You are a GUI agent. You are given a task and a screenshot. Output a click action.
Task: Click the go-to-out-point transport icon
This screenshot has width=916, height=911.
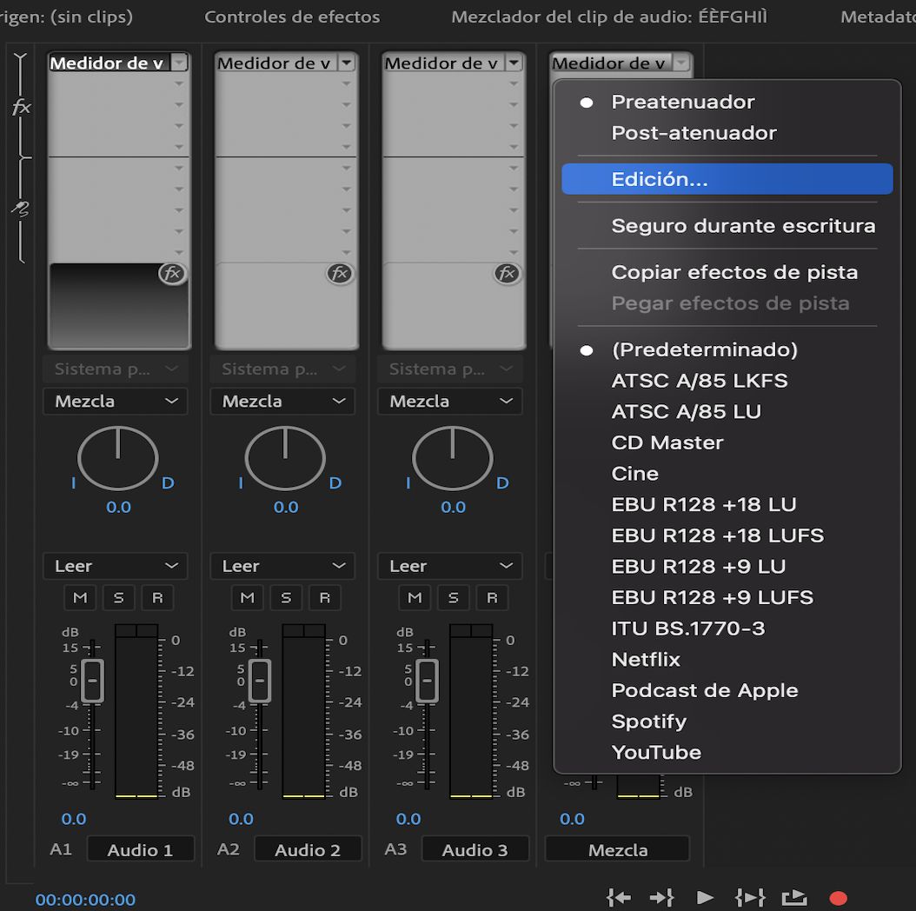click(662, 897)
